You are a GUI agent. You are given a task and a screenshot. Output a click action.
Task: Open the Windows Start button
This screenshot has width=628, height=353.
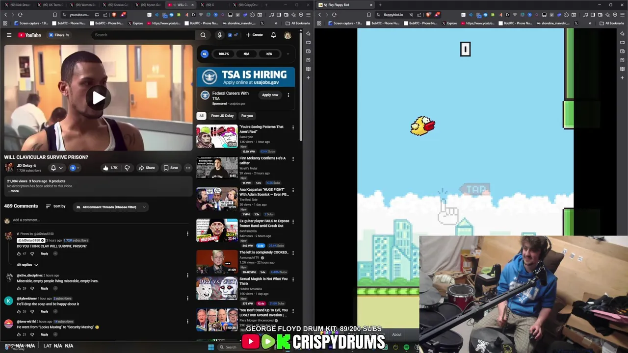[211, 347]
